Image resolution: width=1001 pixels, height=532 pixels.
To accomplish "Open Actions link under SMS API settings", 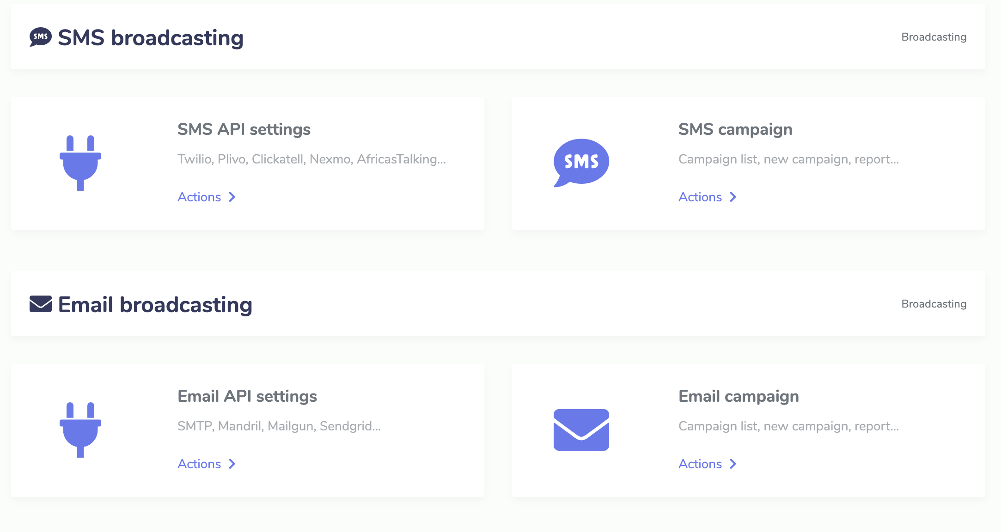I will click(199, 197).
